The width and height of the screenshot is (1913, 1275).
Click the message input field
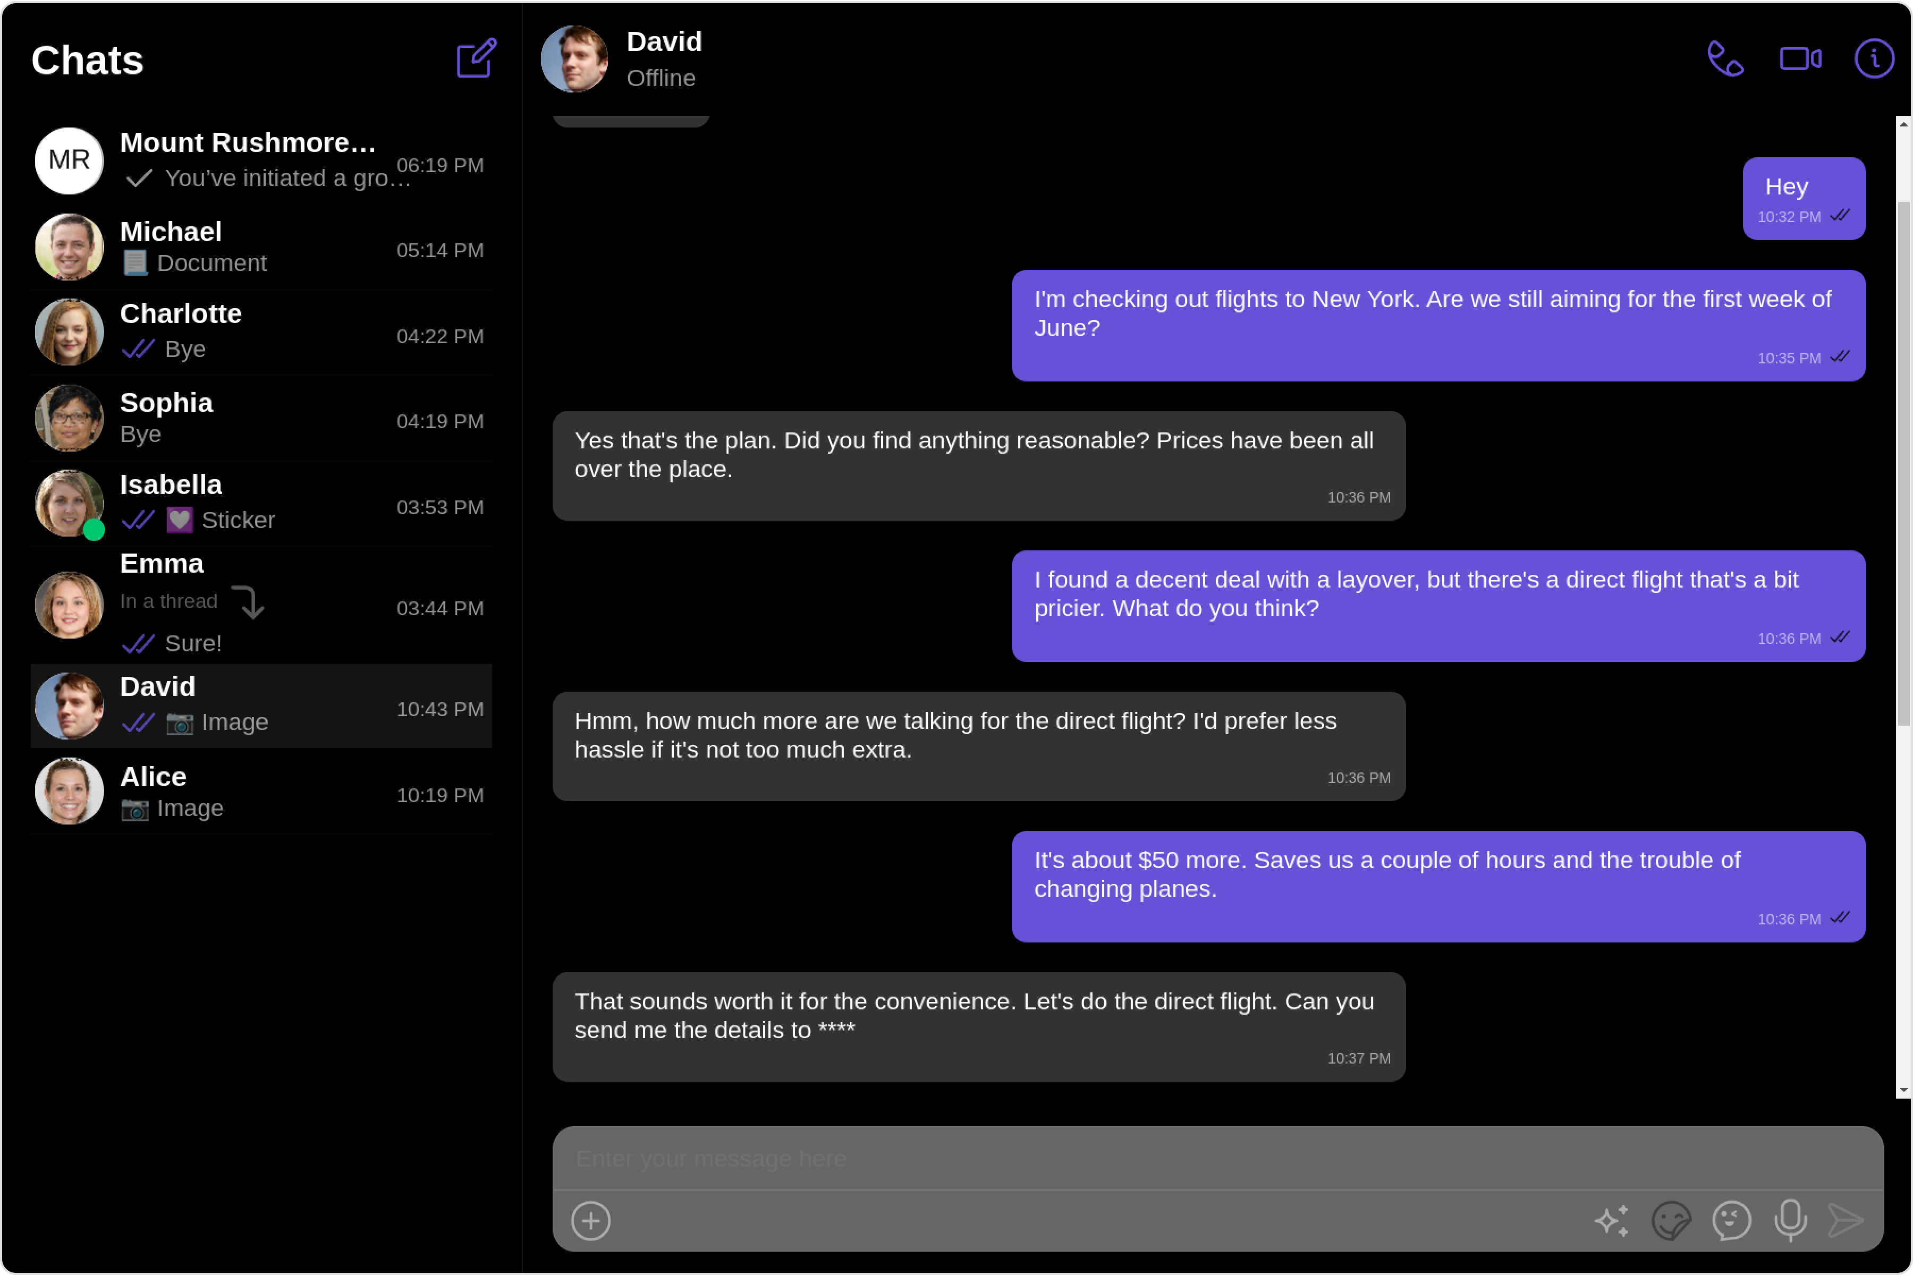pos(1217,1158)
